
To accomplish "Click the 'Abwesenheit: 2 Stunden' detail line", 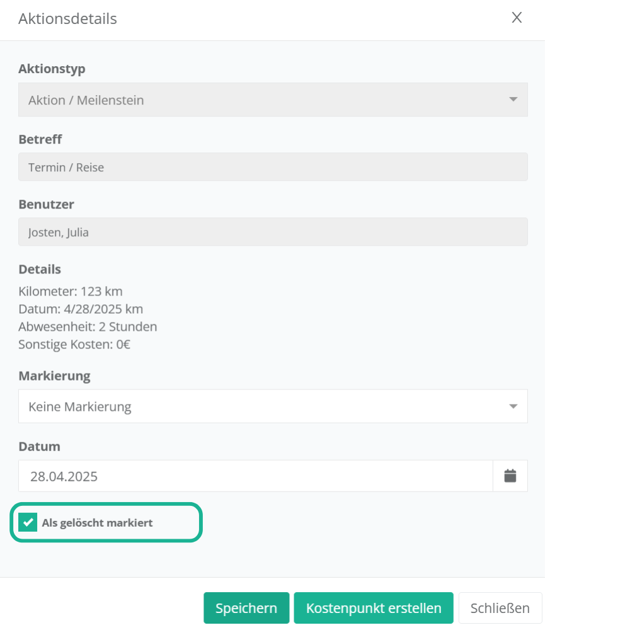I will (88, 327).
